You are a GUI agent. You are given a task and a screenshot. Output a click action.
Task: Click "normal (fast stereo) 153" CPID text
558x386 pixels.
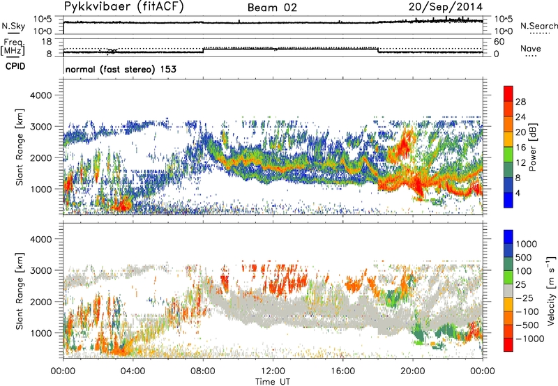[121, 69]
